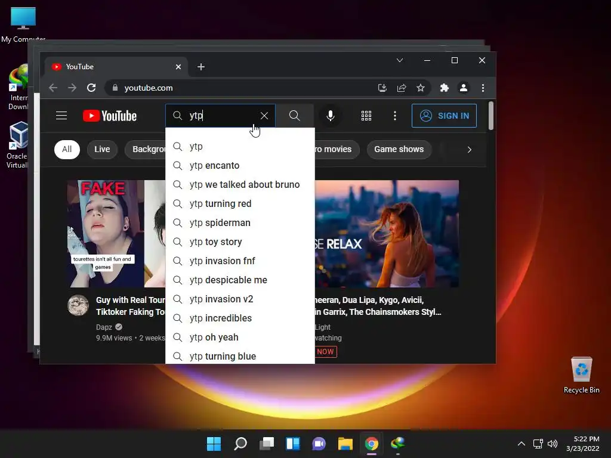Screen dimensions: 611x458
Task: Open Chrome three-dot menu
Action: point(483,88)
